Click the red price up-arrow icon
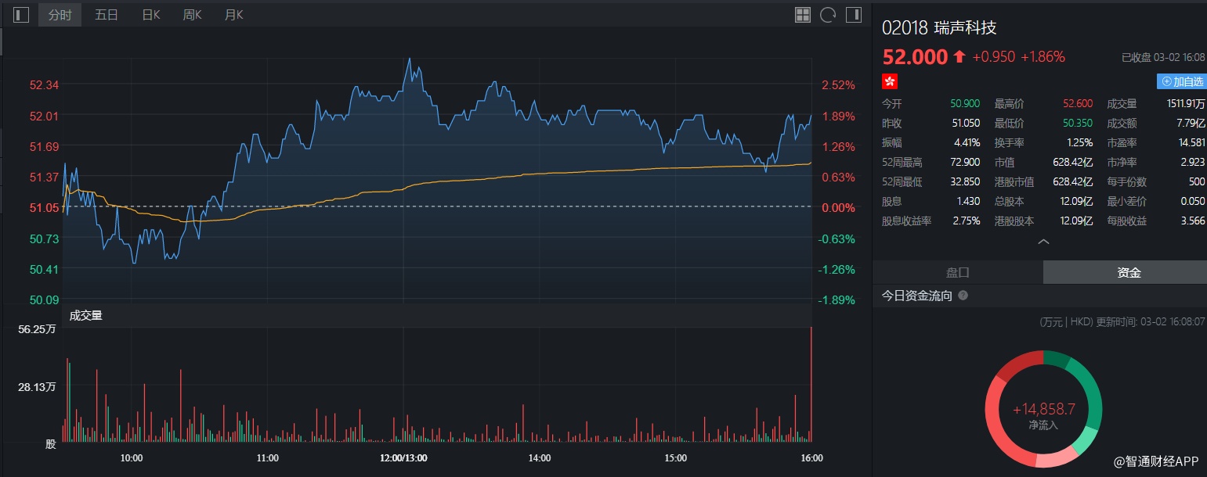This screenshot has width=1207, height=477. point(959,57)
